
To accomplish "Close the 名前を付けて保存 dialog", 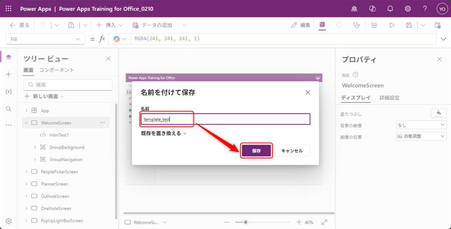I will 308,92.
